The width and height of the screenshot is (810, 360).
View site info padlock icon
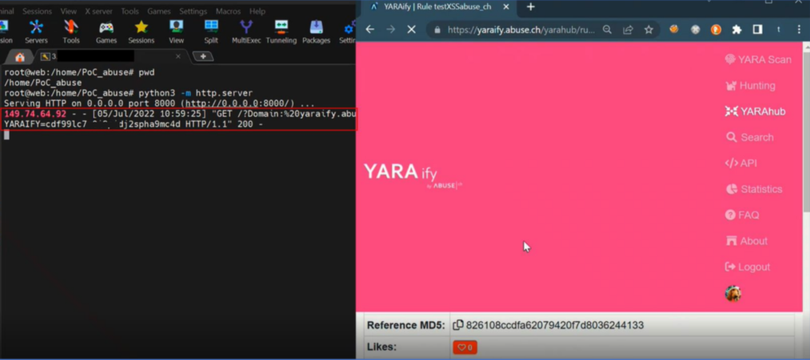tap(437, 30)
